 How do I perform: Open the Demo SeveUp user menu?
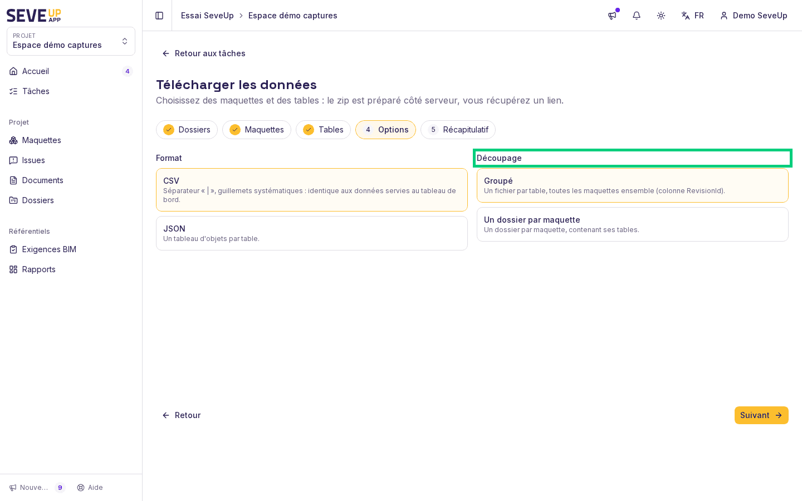(x=754, y=16)
